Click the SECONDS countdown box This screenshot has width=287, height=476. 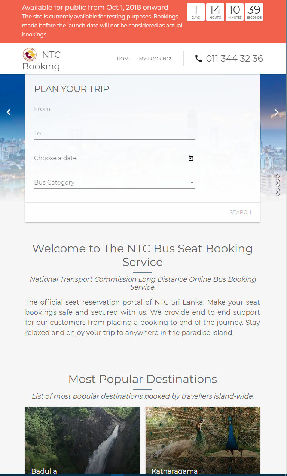pyautogui.click(x=254, y=12)
